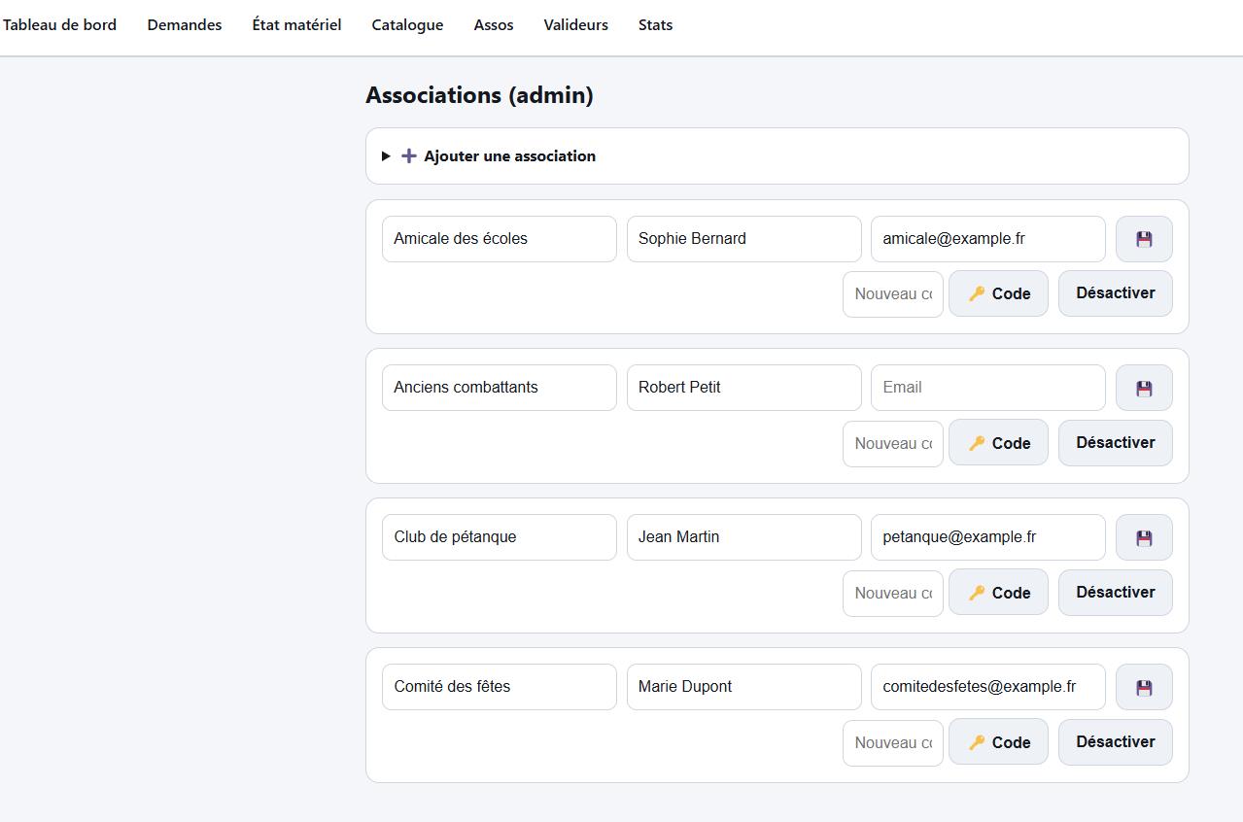Go to the Demandes page

coord(185,25)
